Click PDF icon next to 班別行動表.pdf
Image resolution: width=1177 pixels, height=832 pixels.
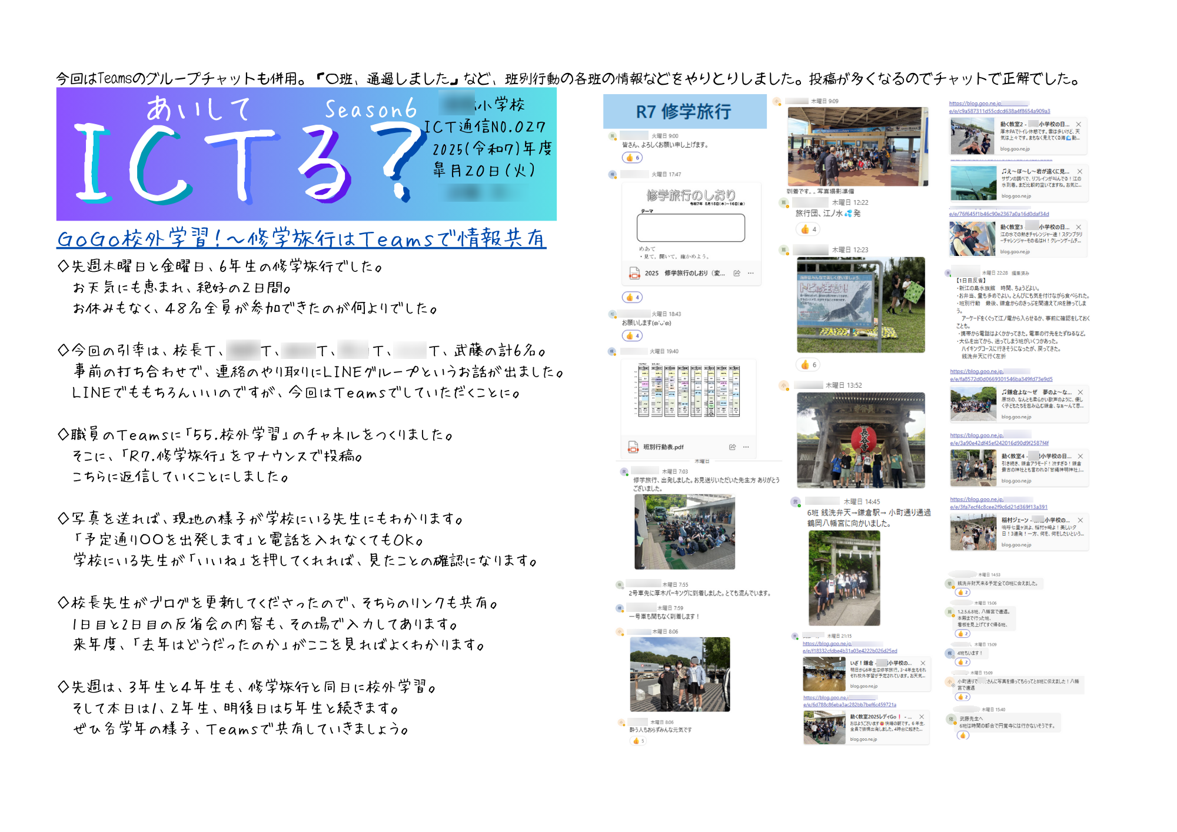tap(633, 447)
